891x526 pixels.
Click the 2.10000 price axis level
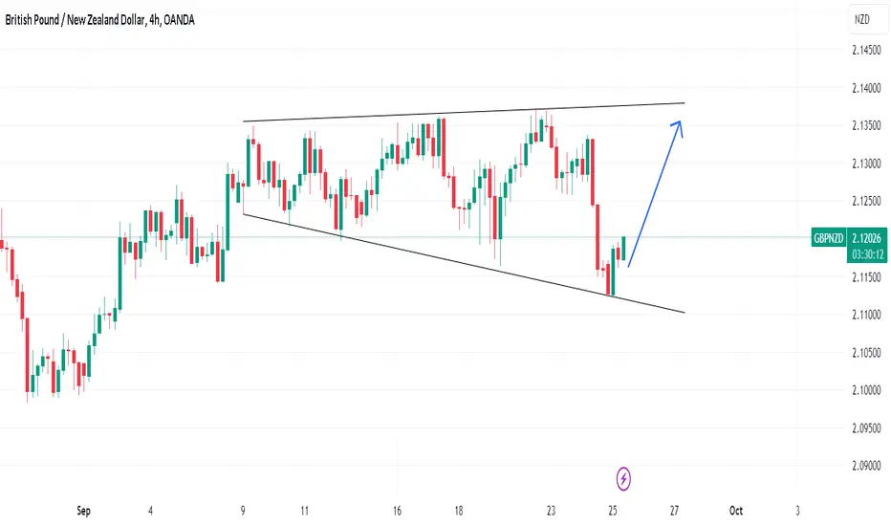tap(866, 390)
